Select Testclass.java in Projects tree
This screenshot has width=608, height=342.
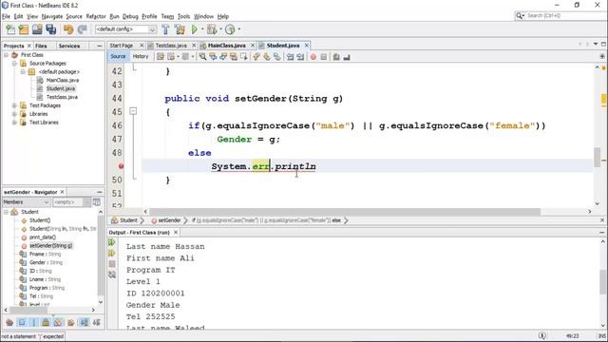click(62, 97)
